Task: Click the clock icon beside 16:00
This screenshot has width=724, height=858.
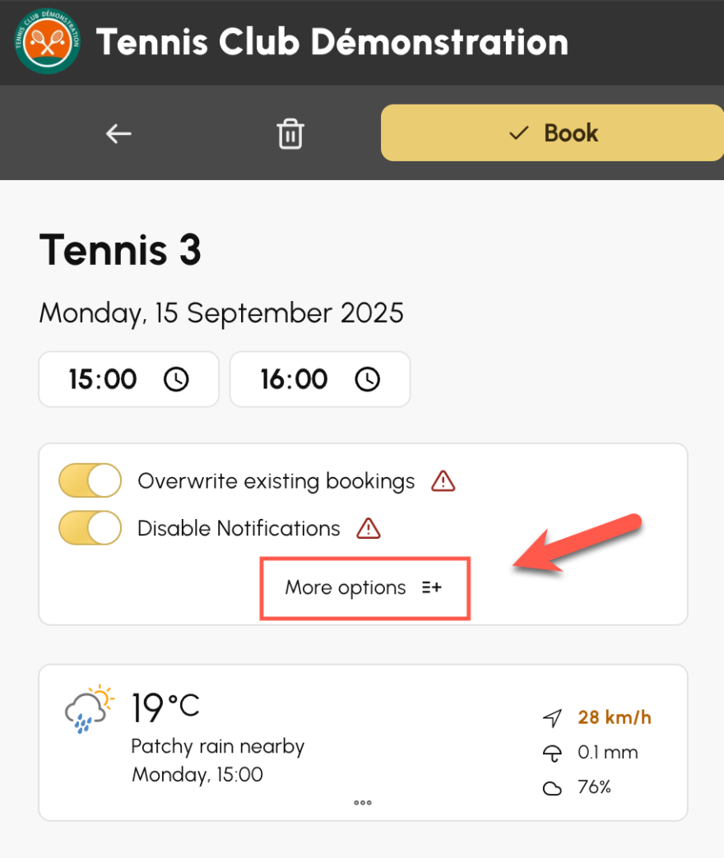Action: pyautogui.click(x=367, y=379)
